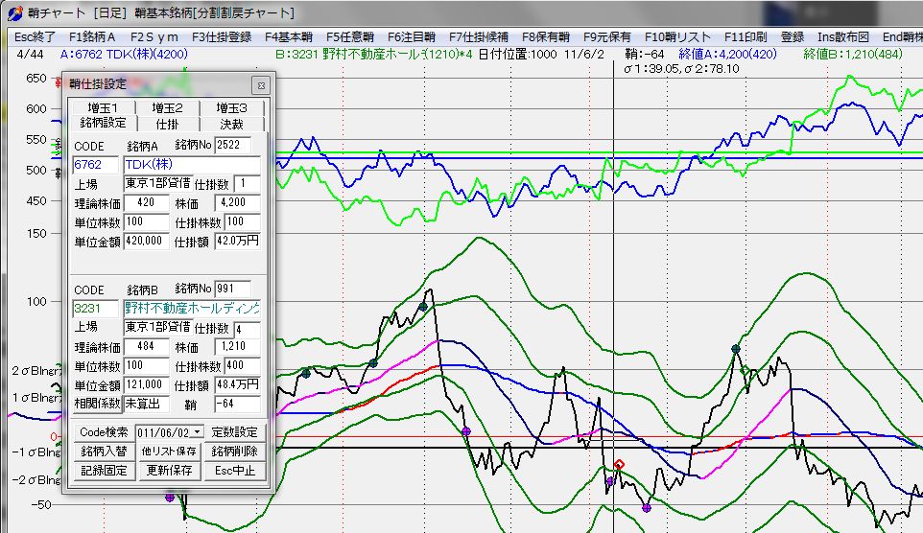Switch to the 決裁 tab

(x=231, y=124)
